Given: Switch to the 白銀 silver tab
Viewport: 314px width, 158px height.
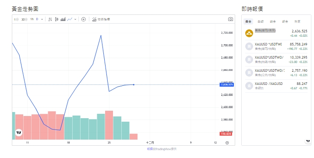Looking at the screenshot, I should click(x=261, y=21).
